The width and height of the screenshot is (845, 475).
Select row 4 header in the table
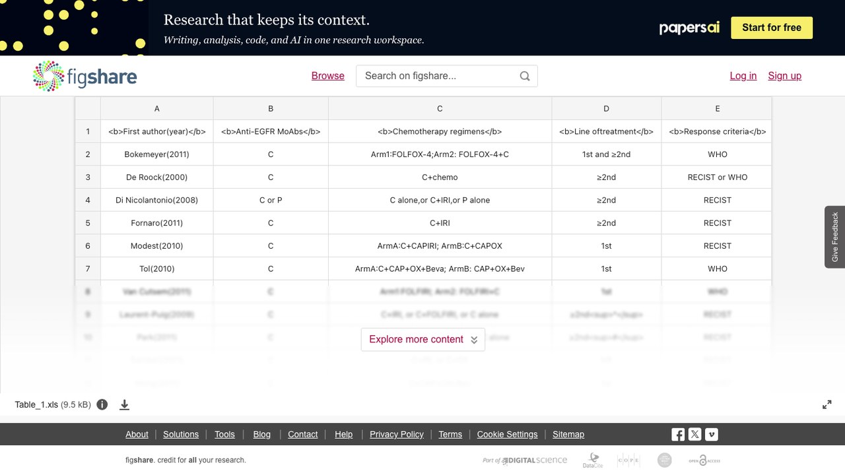click(x=88, y=200)
